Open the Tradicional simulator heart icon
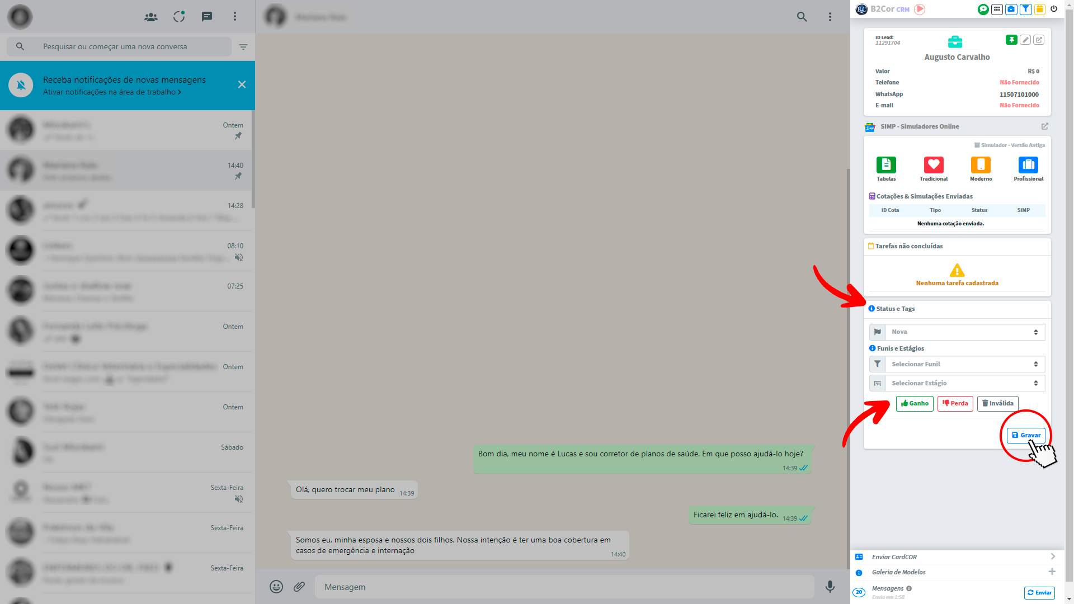 934,166
